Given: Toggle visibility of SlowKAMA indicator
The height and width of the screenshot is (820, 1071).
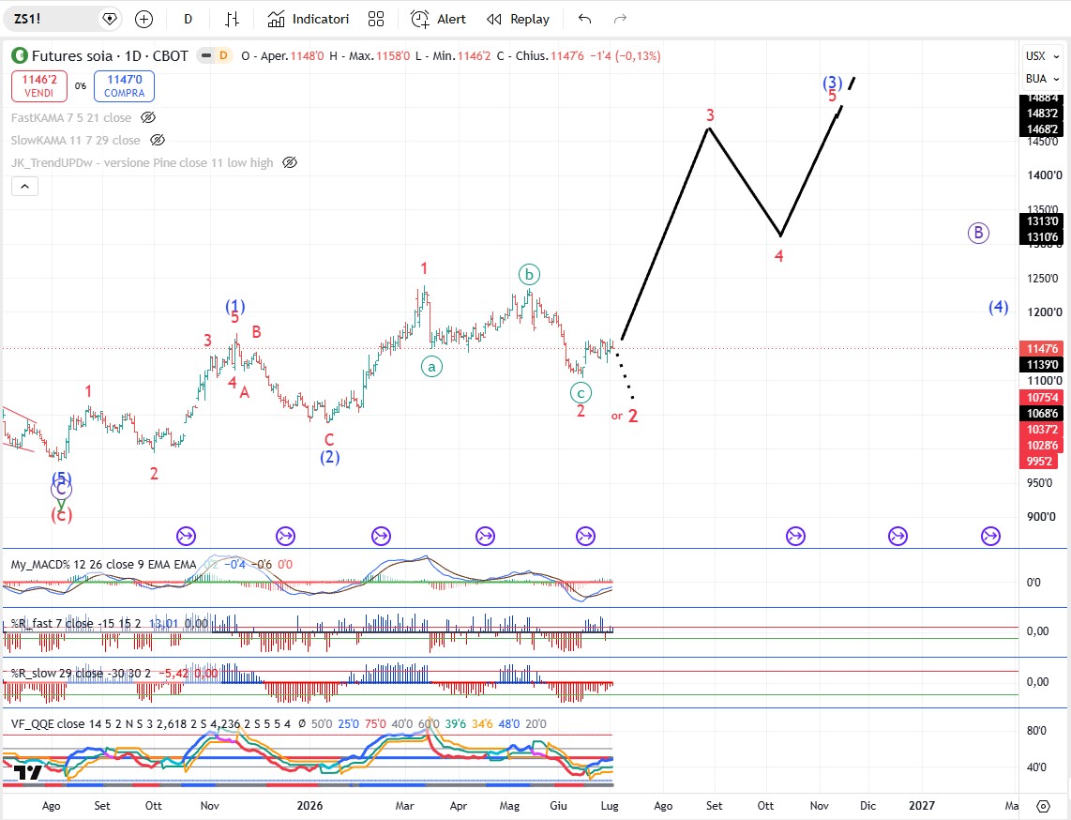Looking at the screenshot, I should point(158,140).
